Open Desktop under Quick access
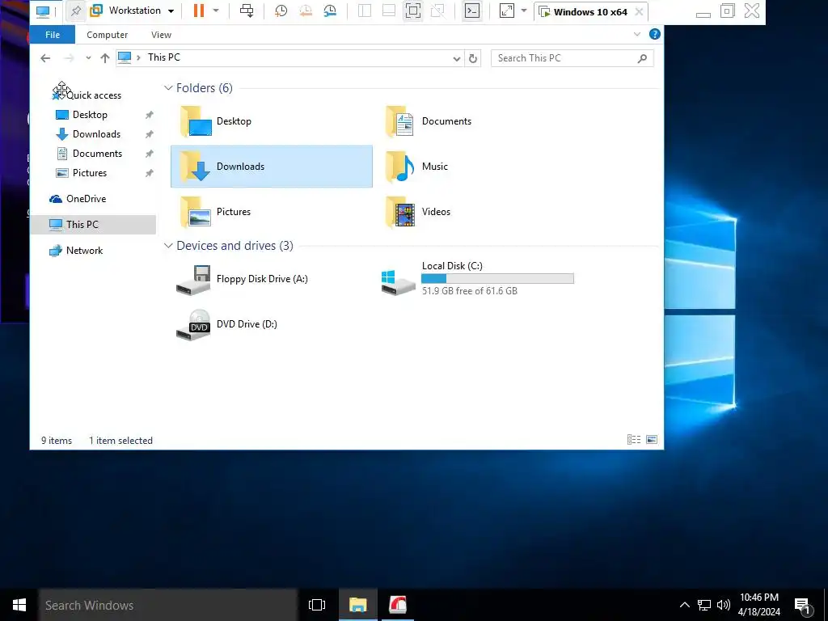 (90, 115)
